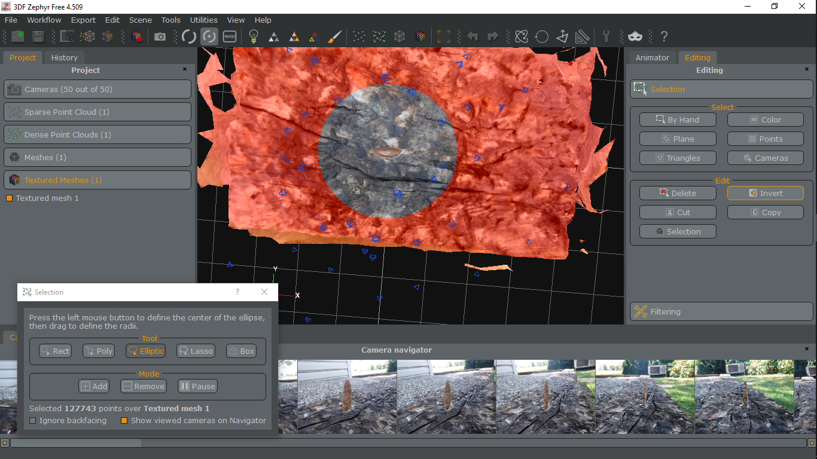
Task: Switch selection mode to Remove
Action: pos(143,386)
